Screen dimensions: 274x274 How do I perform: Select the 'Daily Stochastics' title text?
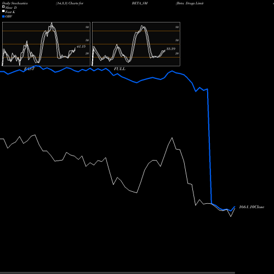15,3
